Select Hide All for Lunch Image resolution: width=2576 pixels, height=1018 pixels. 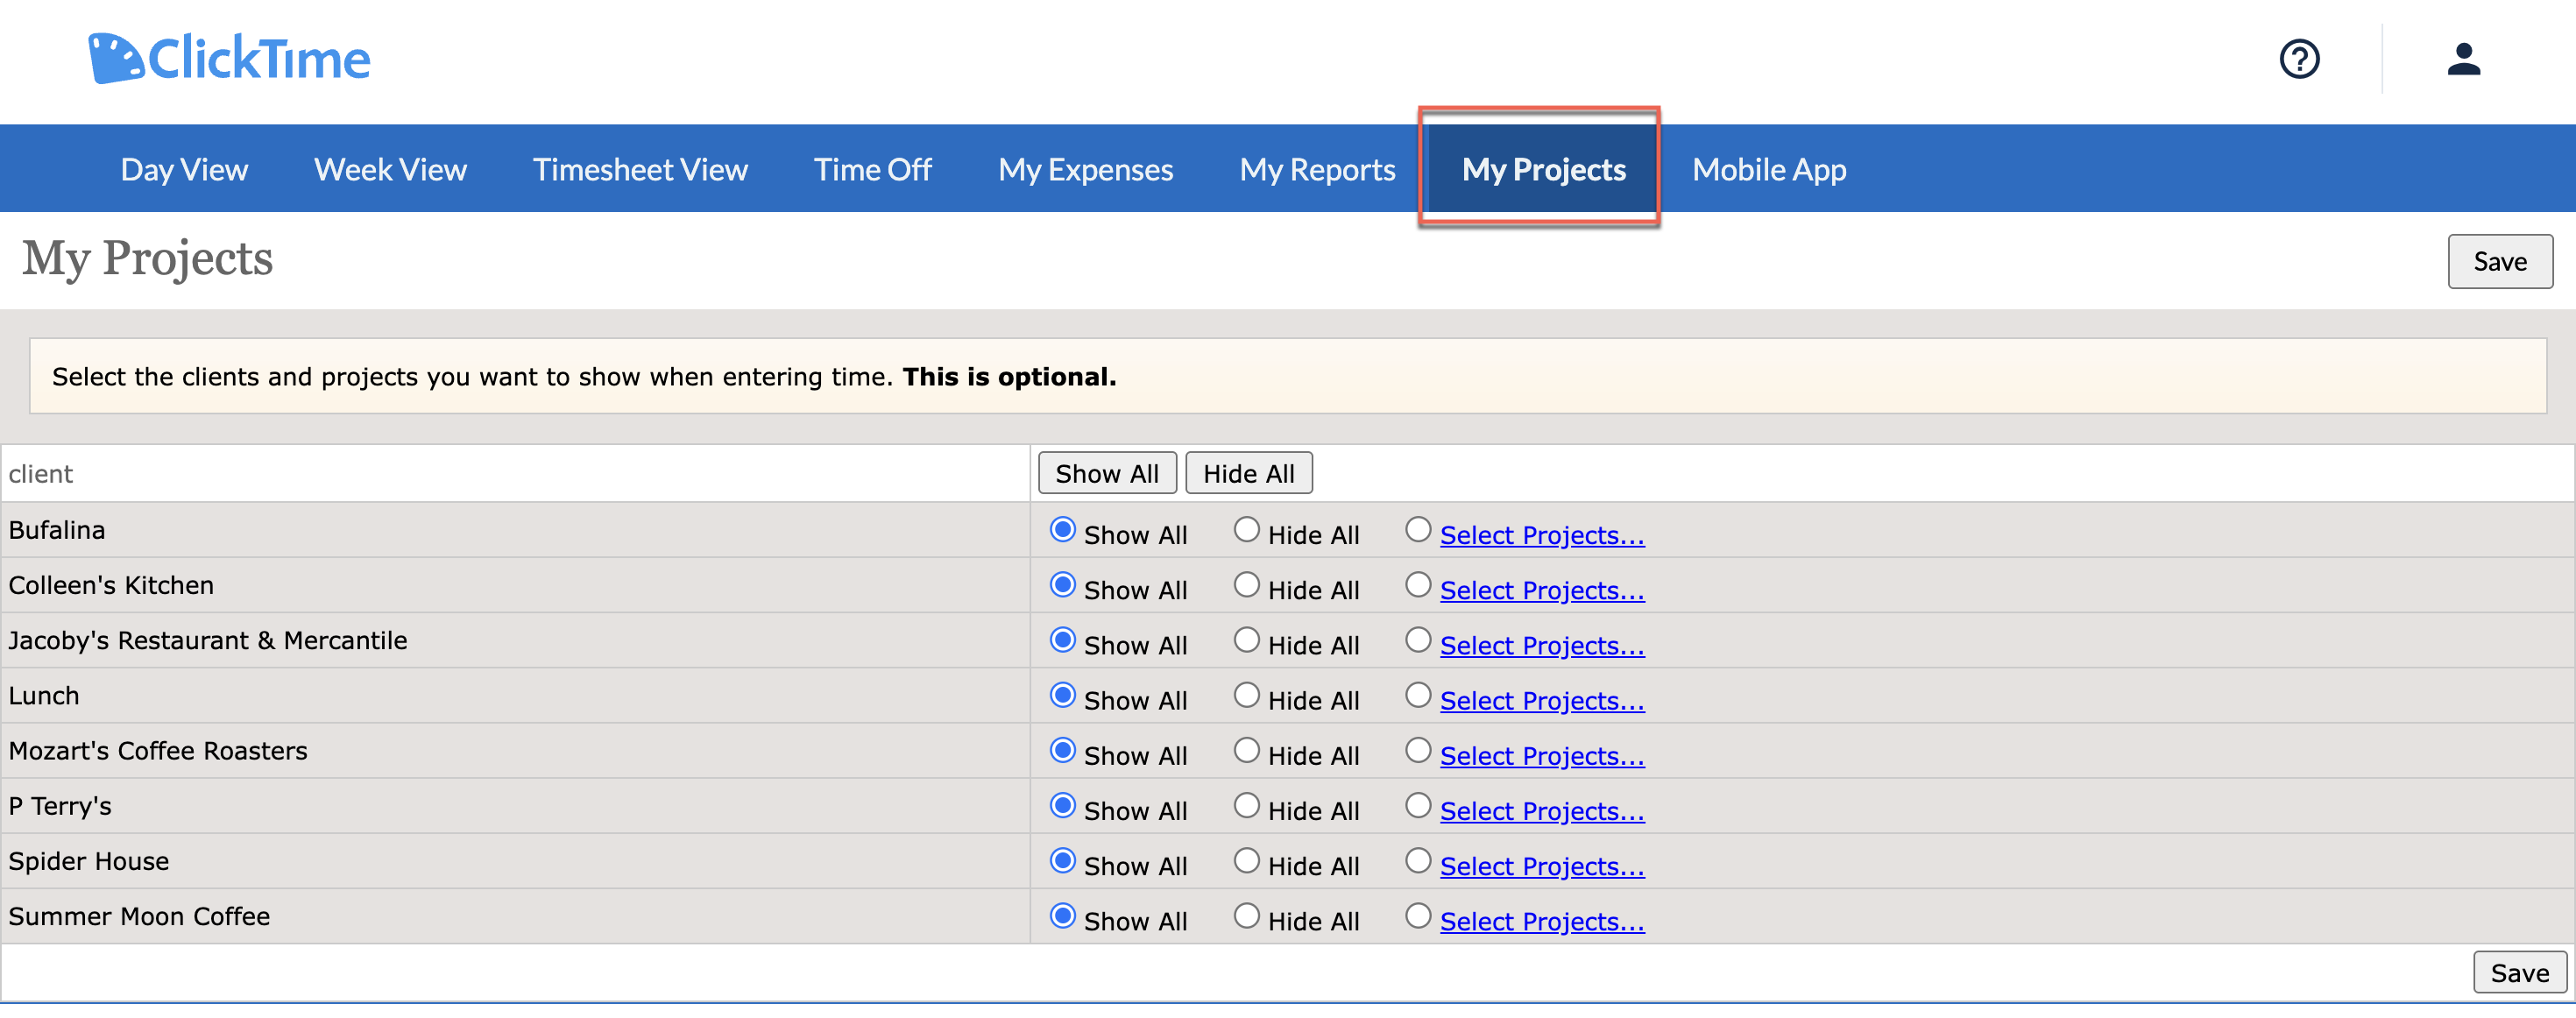pyautogui.click(x=1246, y=694)
